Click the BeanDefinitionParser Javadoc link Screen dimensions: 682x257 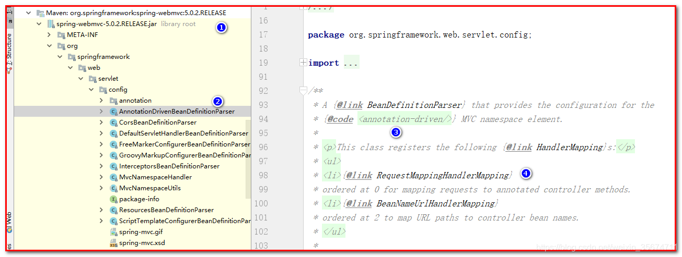tap(414, 105)
